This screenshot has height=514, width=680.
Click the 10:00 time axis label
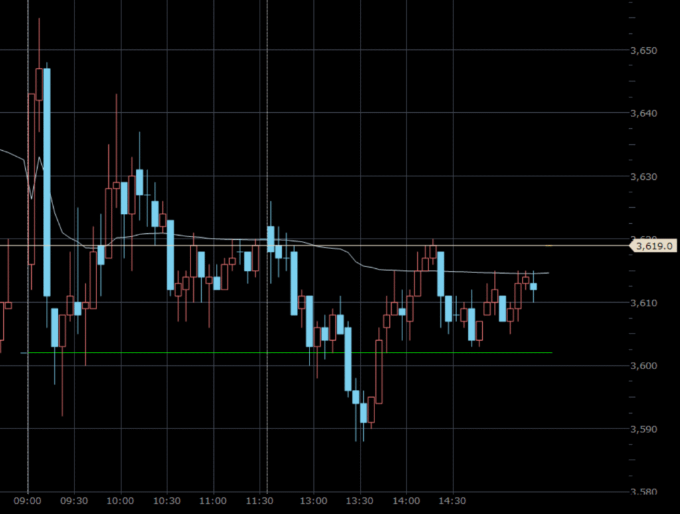[121, 501]
